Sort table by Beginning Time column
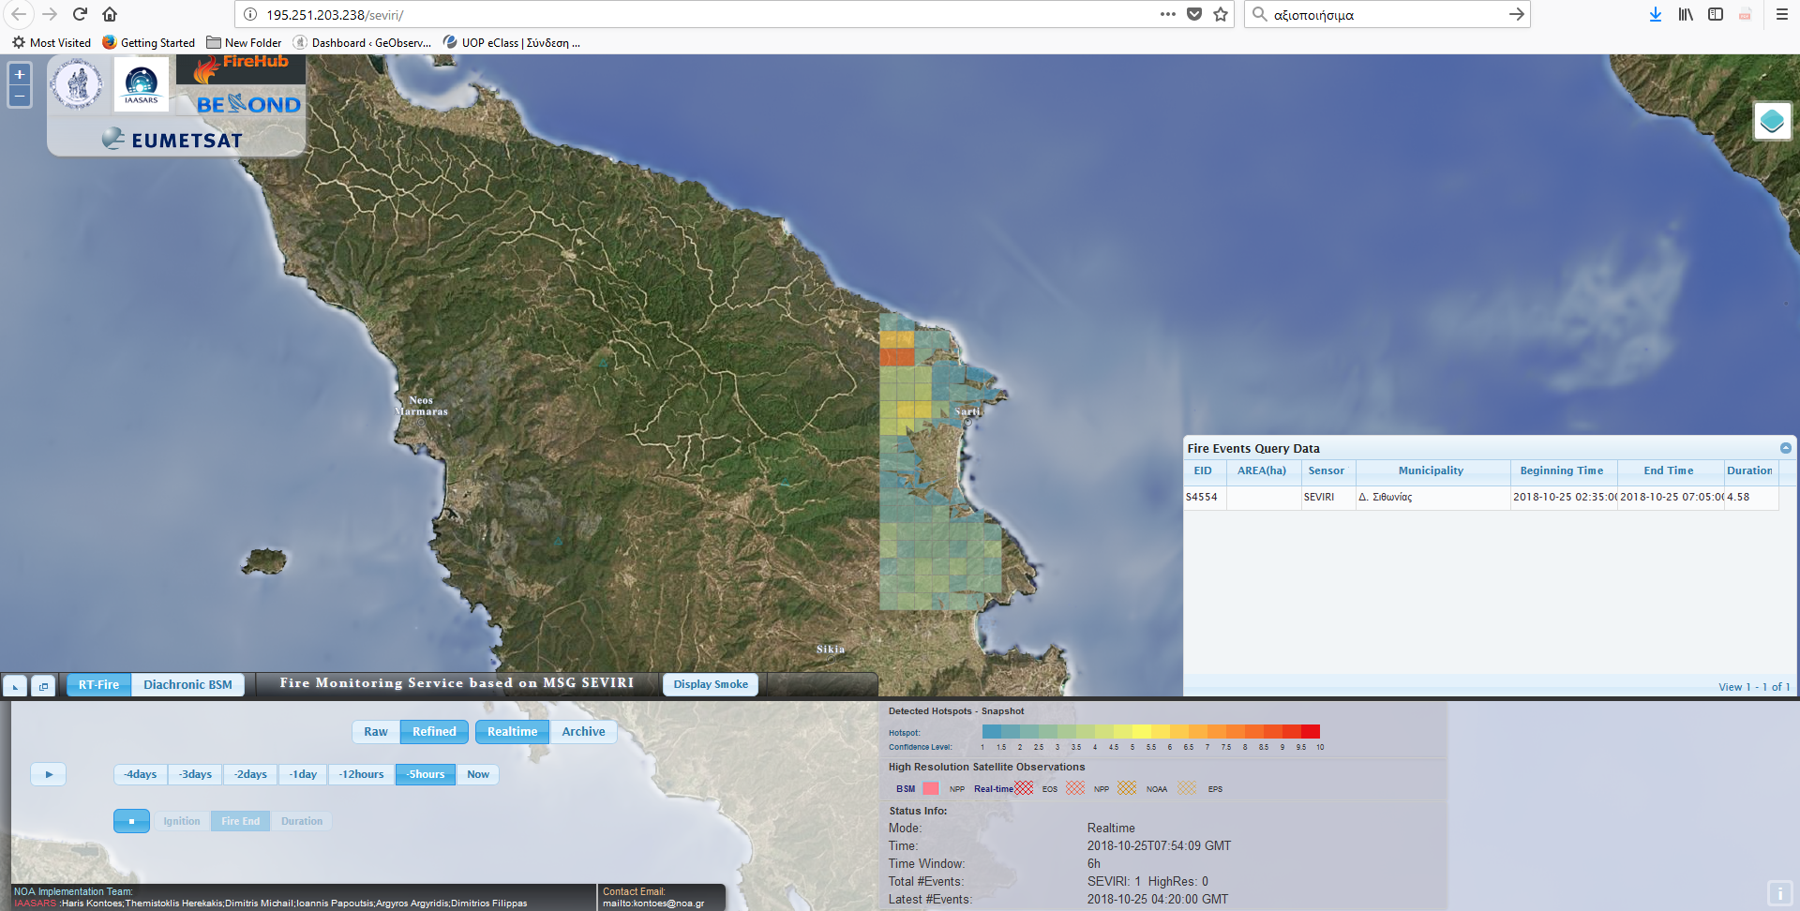Screen dimensions: 1800x911 [1561, 470]
